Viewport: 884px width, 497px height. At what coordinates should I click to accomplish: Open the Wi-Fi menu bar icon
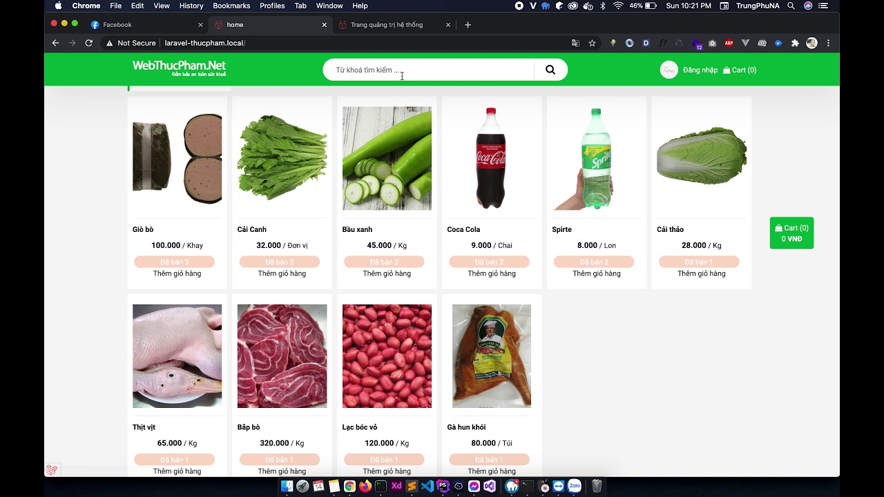(618, 6)
